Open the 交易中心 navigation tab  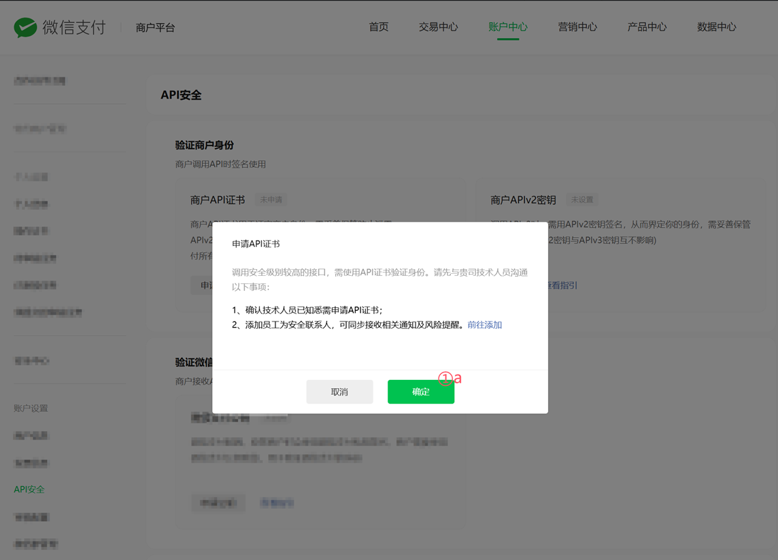(438, 27)
